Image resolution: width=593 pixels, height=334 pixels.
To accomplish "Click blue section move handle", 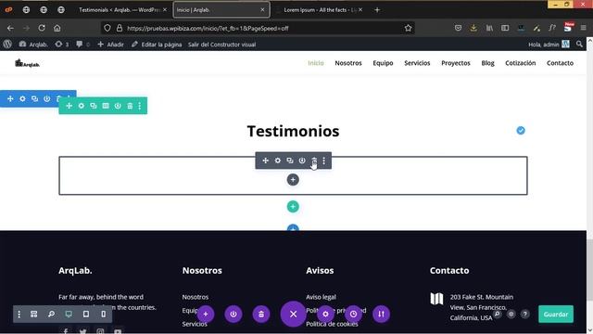I will point(10,98).
